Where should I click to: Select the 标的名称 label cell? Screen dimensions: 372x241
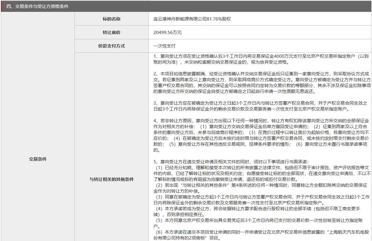pyautogui.click(x=111, y=19)
